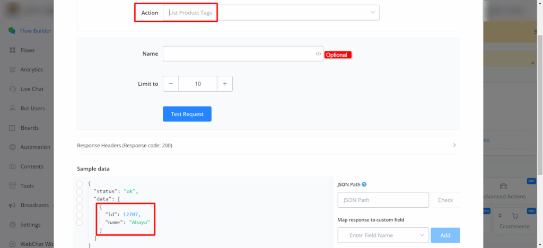Select the radio circle beside "id" line
Screen dimensions: 543x248
80,215
